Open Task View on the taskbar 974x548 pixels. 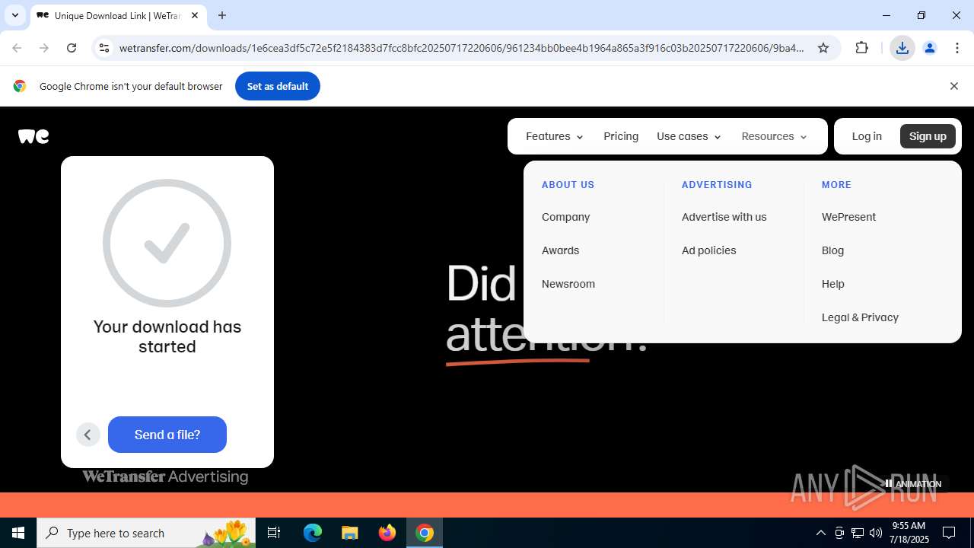tap(274, 533)
